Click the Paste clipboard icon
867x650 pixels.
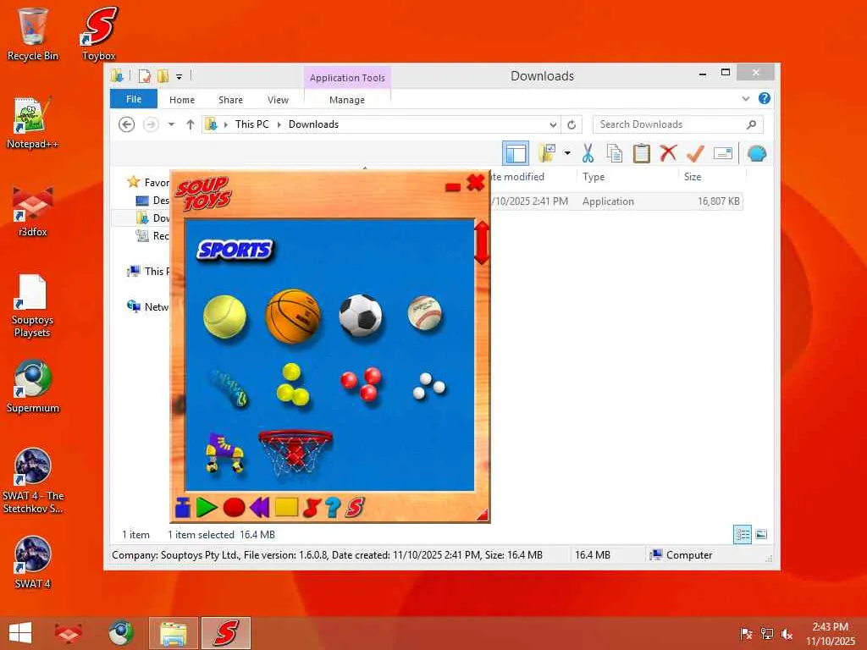(x=642, y=153)
